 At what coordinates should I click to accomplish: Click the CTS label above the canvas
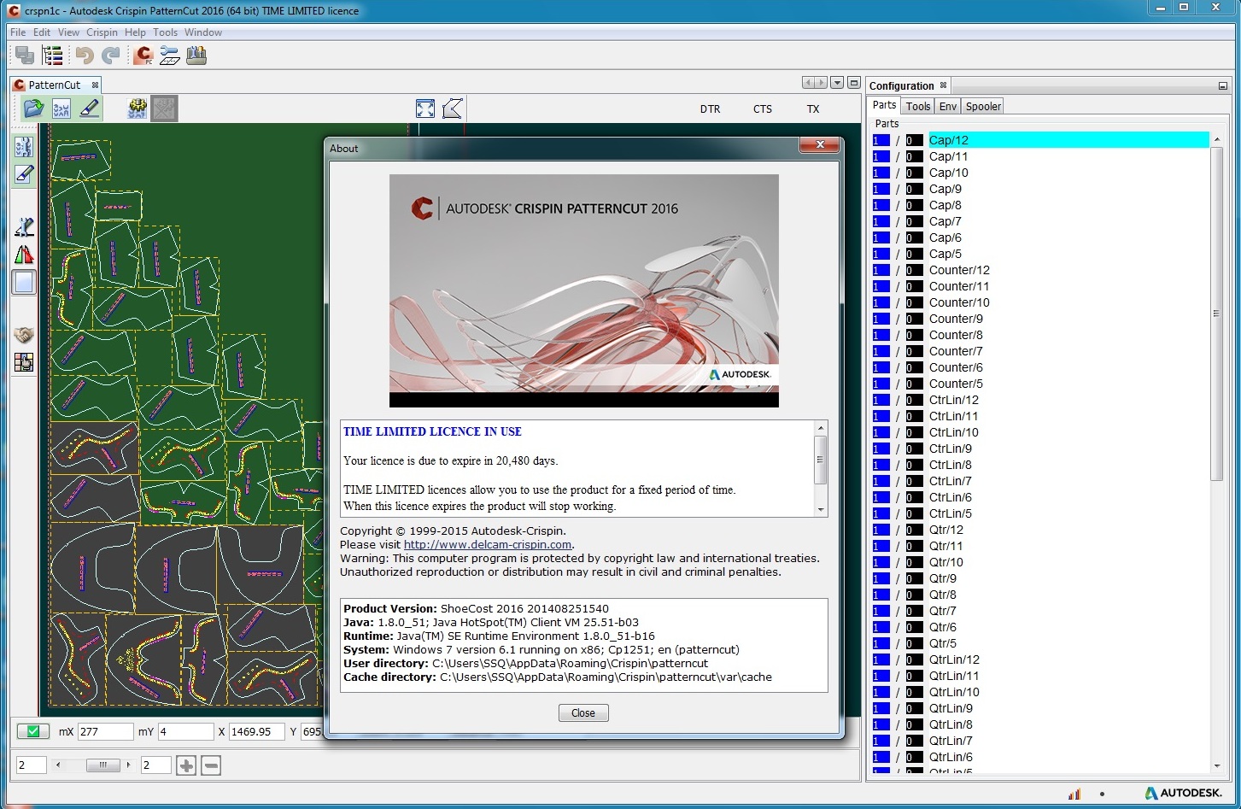pos(763,109)
